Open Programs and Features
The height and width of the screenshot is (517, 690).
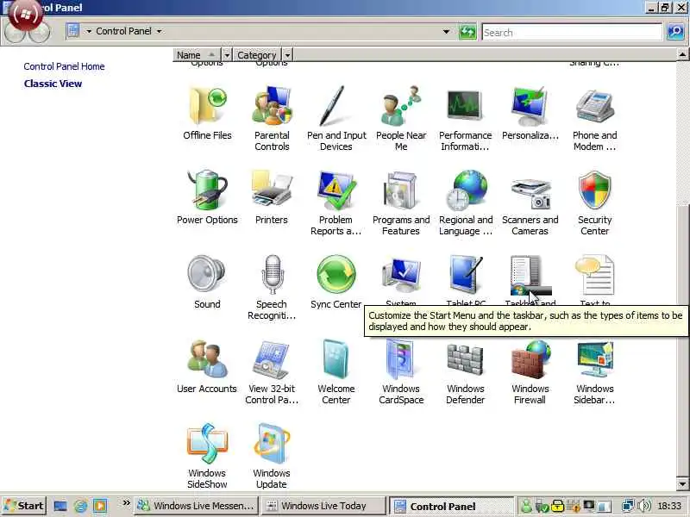click(401, 203)
